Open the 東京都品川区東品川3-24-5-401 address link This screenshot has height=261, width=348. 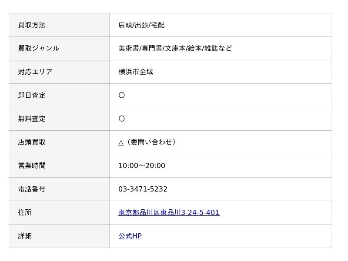169,212
